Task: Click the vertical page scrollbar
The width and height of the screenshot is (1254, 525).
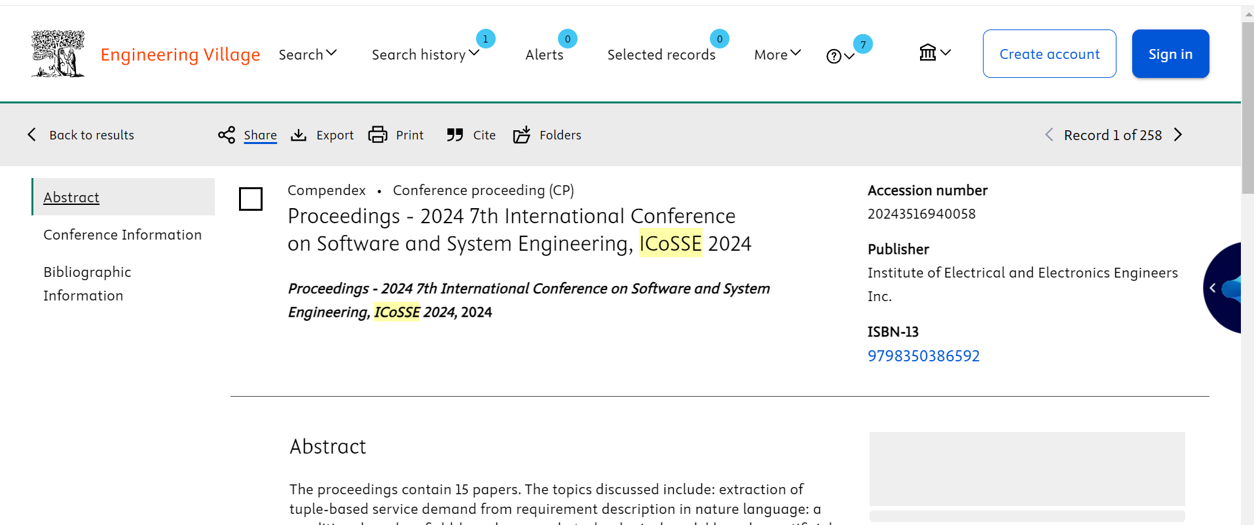Action: coord(1247,108)
